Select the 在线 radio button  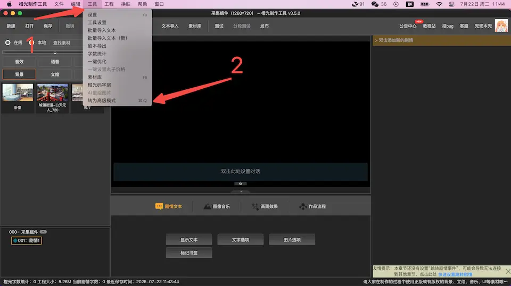tap(8, 43)
